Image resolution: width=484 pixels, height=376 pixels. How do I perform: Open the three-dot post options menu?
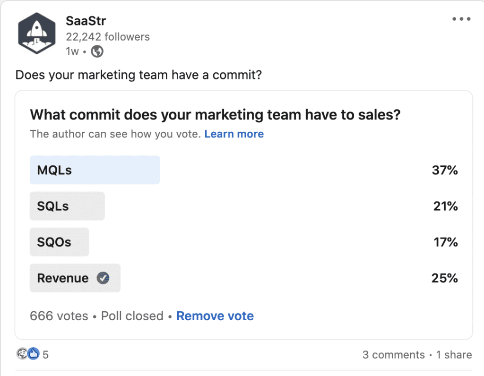tap(461, 19)
